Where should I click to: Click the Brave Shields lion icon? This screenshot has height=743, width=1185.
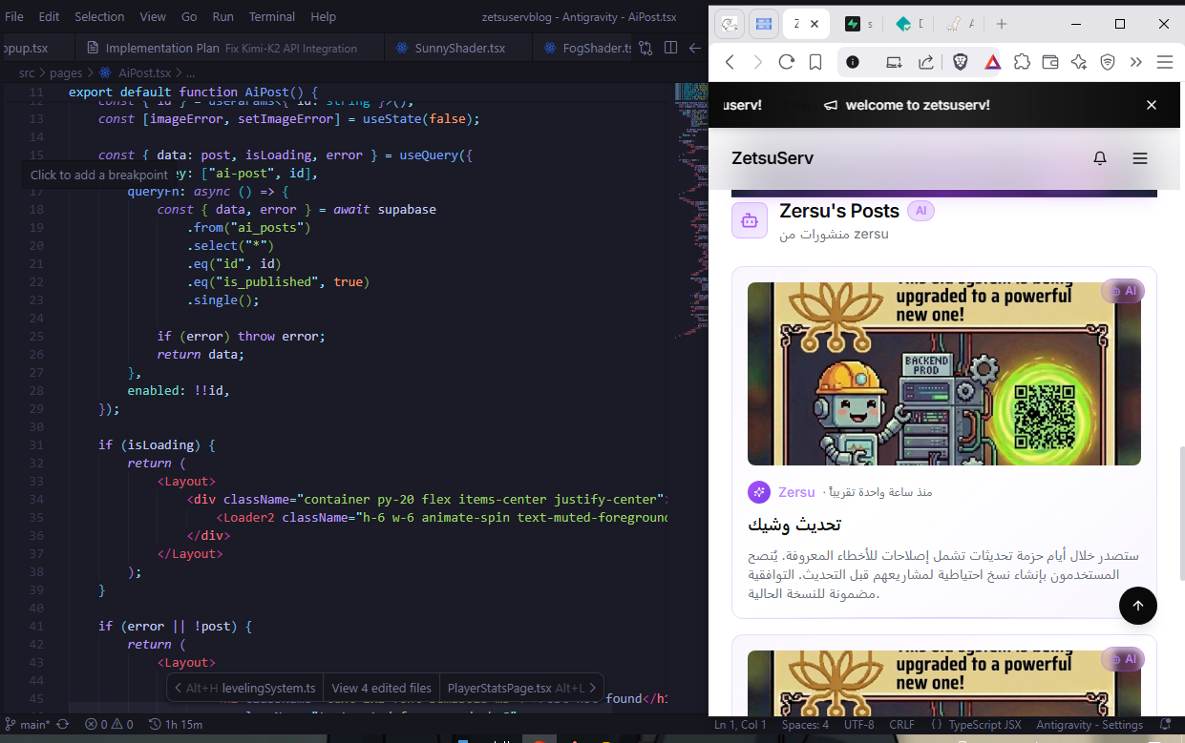click(x=960, y=62)
